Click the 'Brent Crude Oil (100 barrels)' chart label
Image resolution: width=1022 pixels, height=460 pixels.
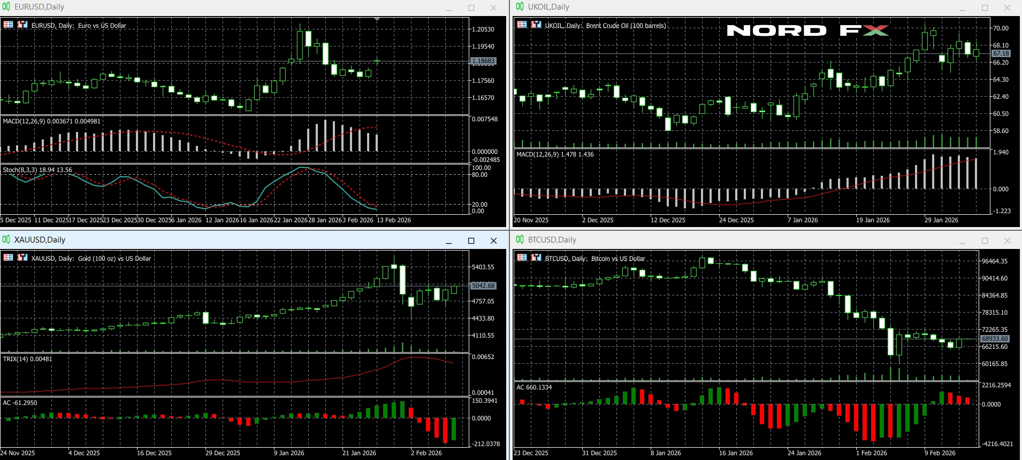tap(626, 25)
